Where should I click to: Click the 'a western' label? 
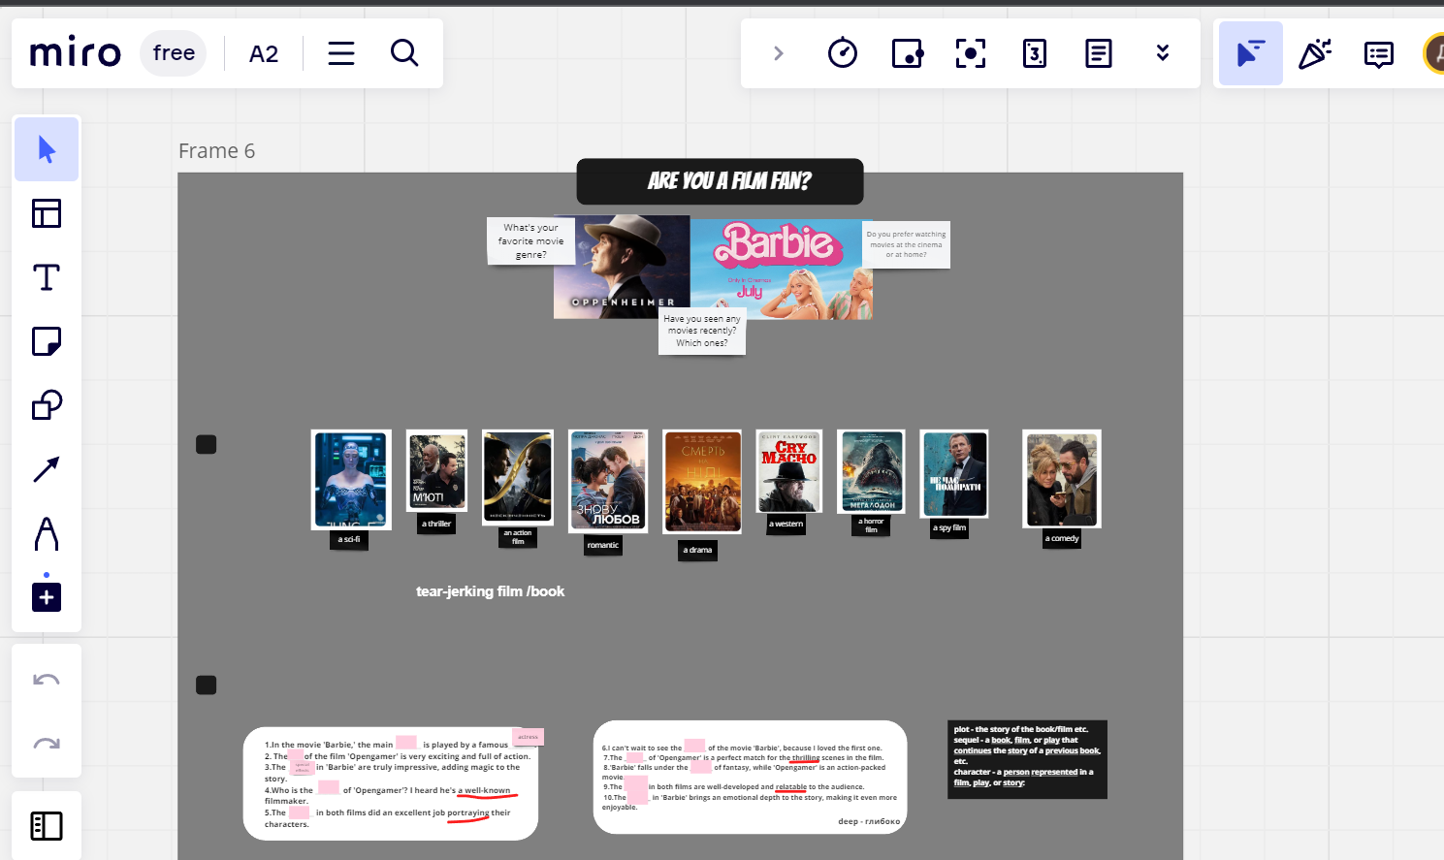click(x=786, y=524)
